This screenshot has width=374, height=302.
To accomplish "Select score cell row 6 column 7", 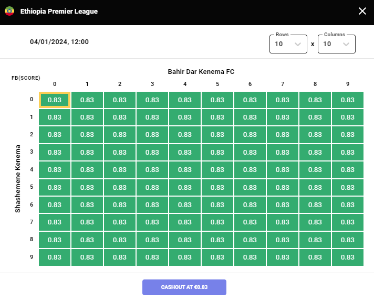I will tap(282, 205).
